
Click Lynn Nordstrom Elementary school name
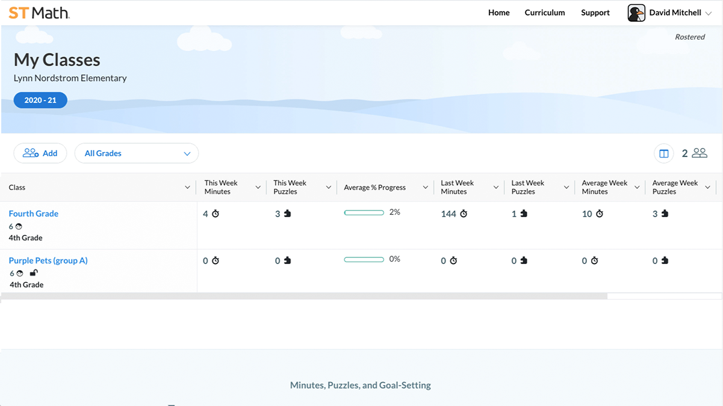[70, 78]
